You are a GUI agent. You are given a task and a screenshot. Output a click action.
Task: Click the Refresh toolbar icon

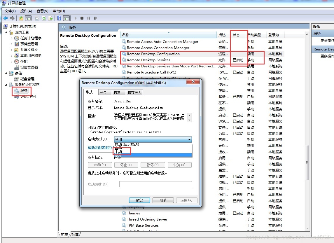coord(44,18)
